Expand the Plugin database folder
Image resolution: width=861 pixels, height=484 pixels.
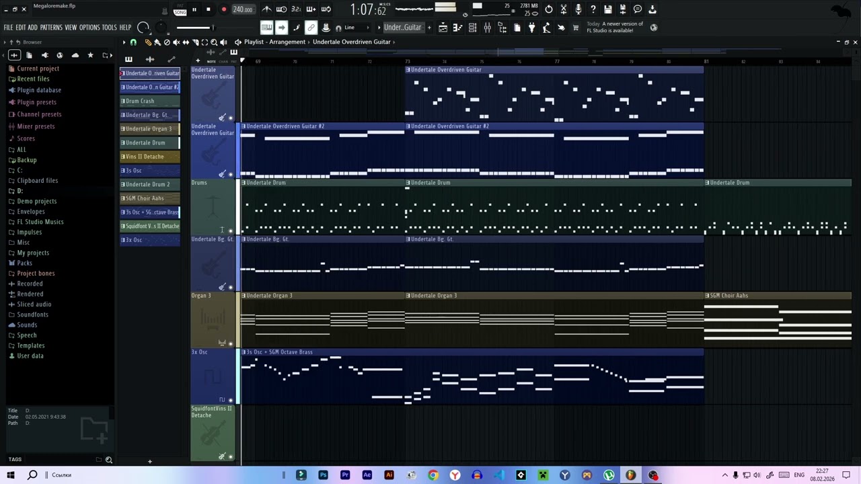tap(39, 90)
